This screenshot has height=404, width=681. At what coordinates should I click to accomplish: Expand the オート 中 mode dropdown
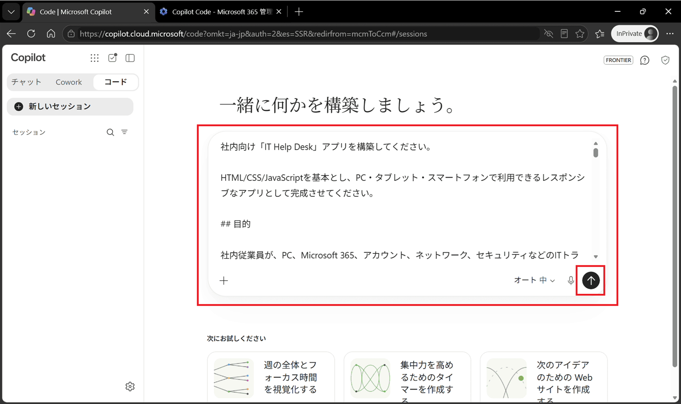[x=534, y=280]
